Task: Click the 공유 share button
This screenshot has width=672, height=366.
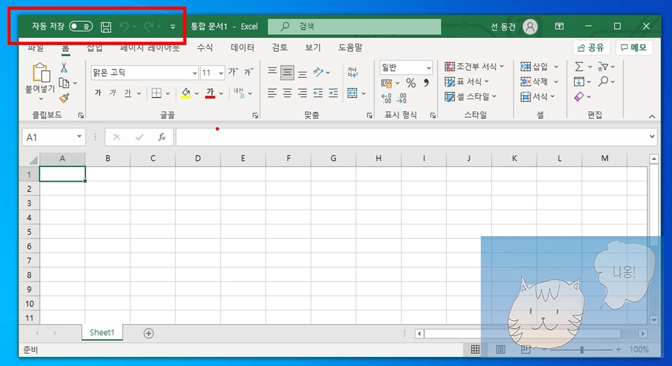Action: coord(591,48)
